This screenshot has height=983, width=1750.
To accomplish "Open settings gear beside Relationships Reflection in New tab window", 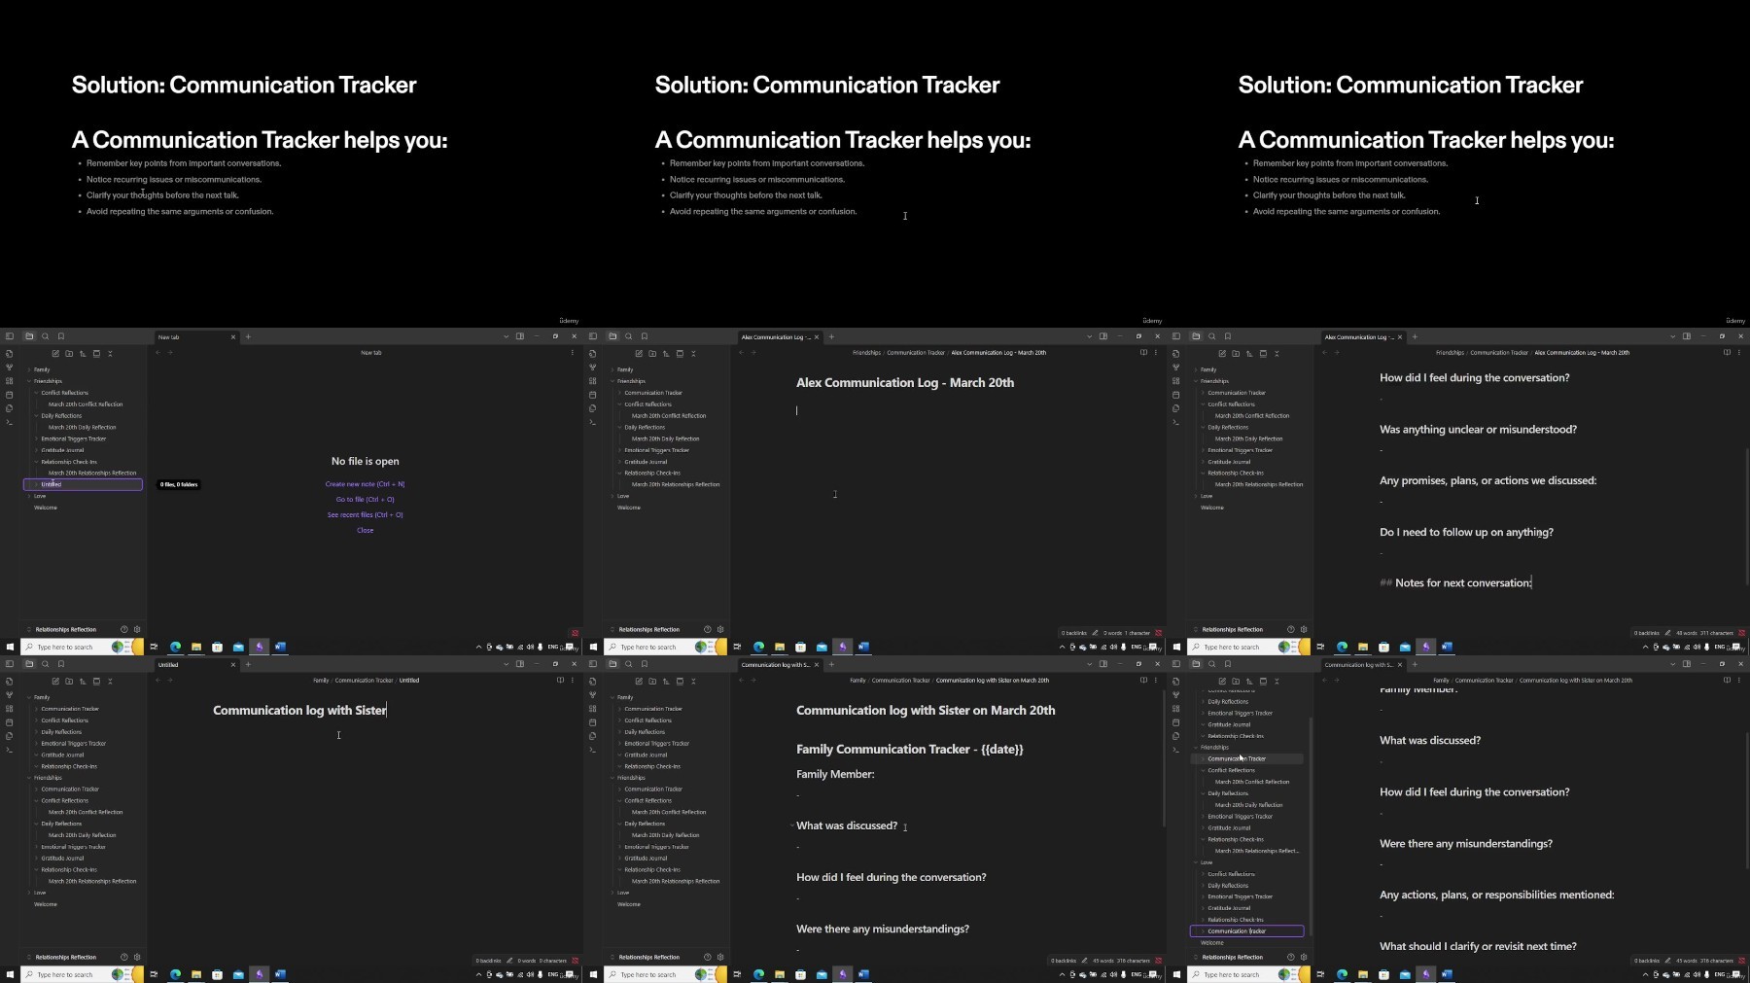I will (137, 629).
